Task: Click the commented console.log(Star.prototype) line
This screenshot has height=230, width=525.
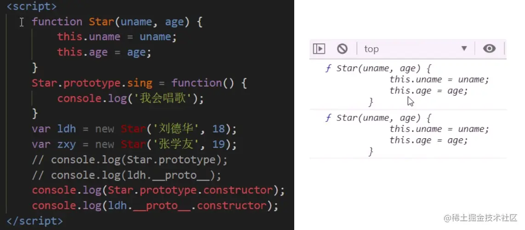Action: (x=130, y=160)
